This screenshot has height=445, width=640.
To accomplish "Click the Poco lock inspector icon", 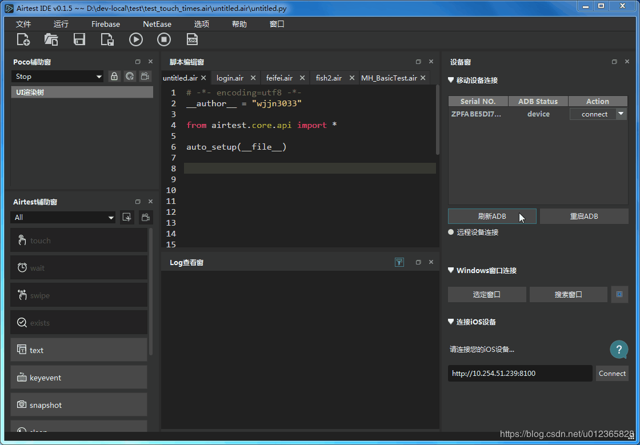I will tap(114, 77).
